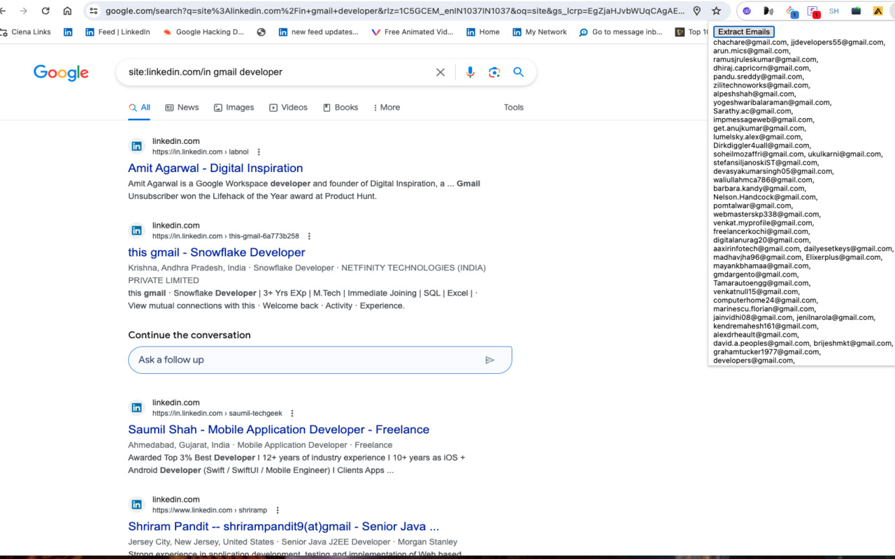Open the My Network bookmark

(x=540, y=32)
